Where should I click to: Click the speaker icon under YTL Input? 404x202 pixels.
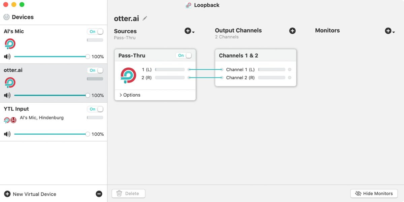(7, 134)
